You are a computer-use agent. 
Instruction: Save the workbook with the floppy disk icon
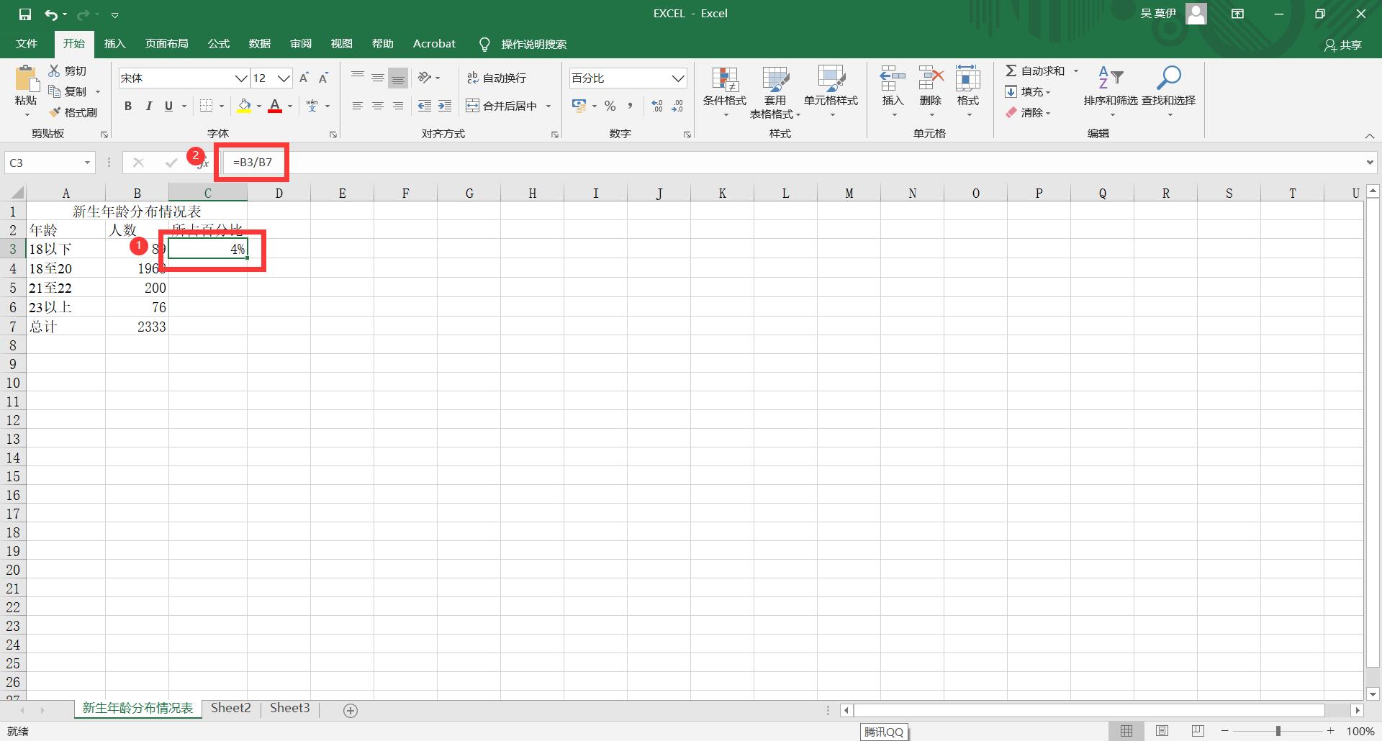pos(25,14)
